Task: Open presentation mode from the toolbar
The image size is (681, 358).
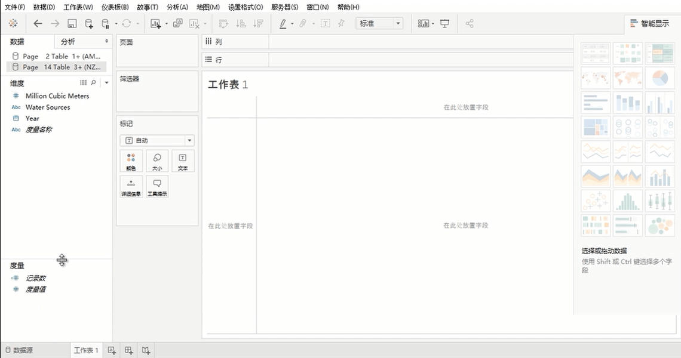Action: [x=444, y=23]
